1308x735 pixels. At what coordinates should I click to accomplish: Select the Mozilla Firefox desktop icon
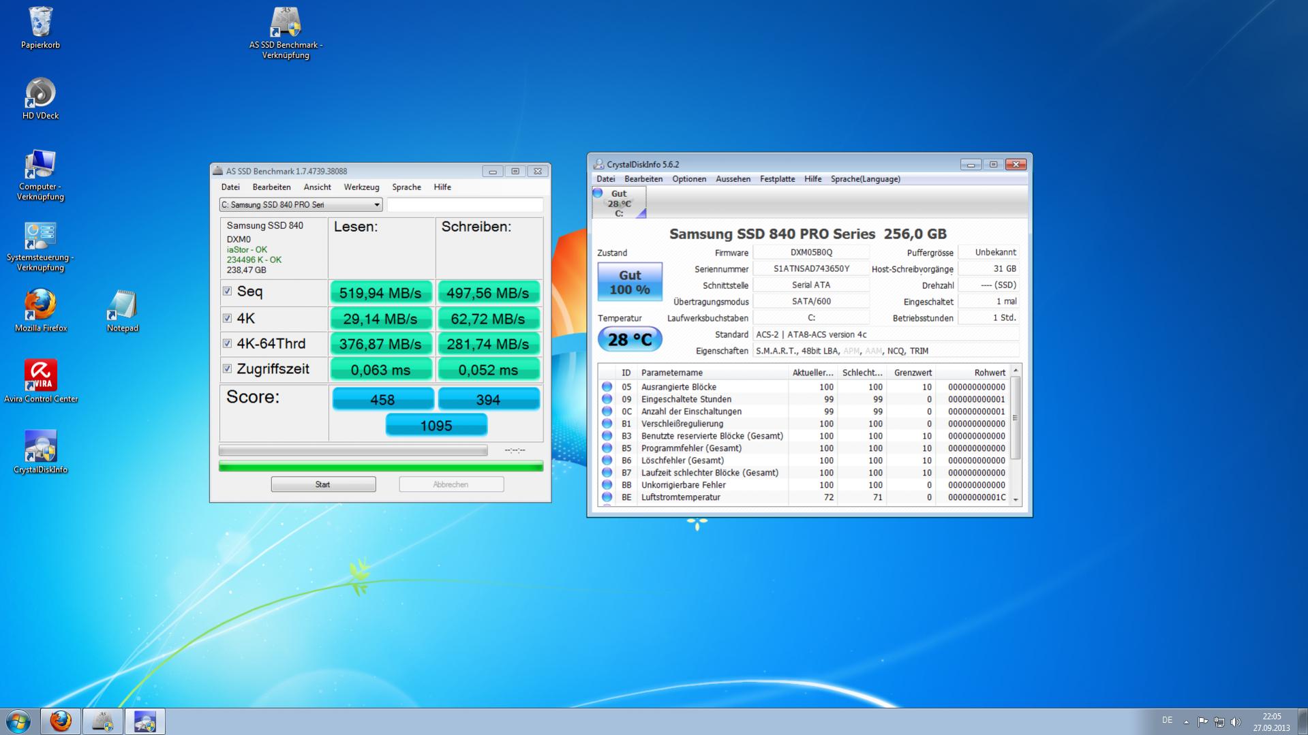[40, 311]
